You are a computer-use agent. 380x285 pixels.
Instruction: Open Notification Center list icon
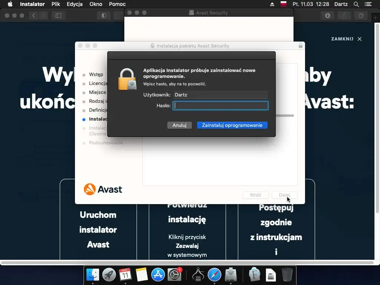pyautogui.click(x=368, y=4)
